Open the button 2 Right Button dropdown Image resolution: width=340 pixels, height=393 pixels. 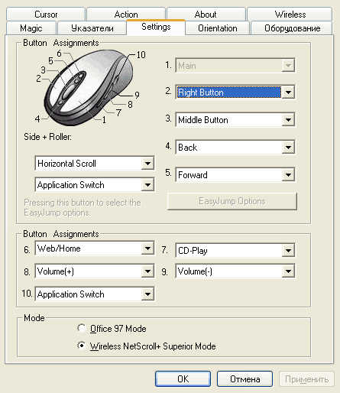235,92
